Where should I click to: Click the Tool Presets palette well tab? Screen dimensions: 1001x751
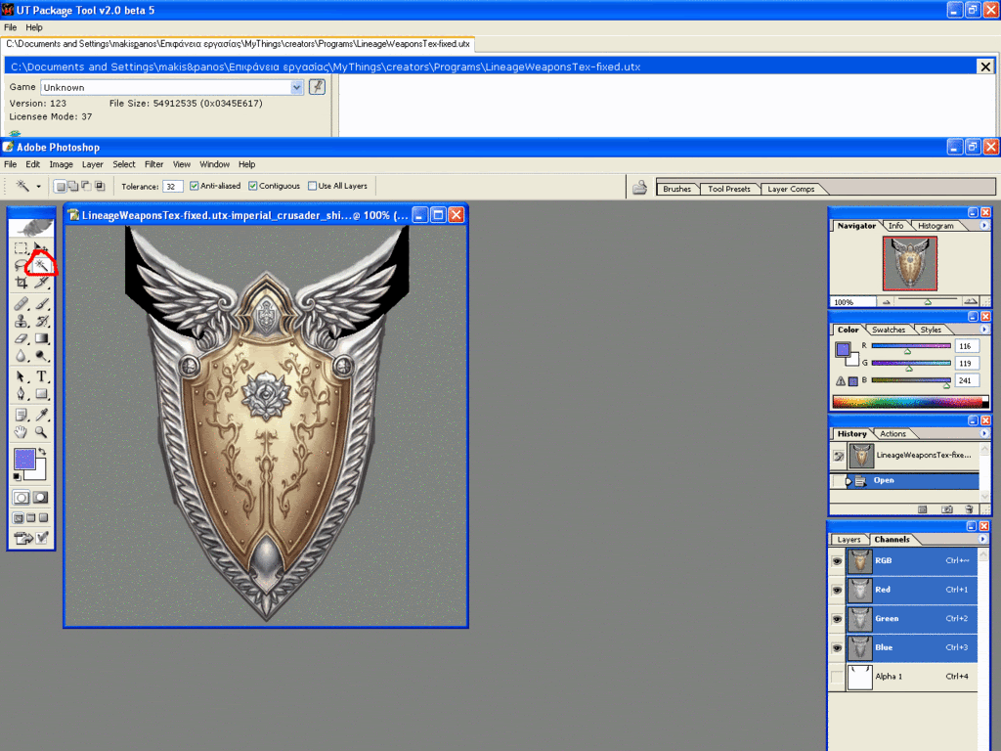point(727,189)
